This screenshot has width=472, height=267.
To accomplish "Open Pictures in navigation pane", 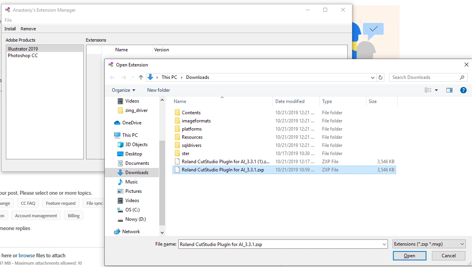I will coord(133,191).
